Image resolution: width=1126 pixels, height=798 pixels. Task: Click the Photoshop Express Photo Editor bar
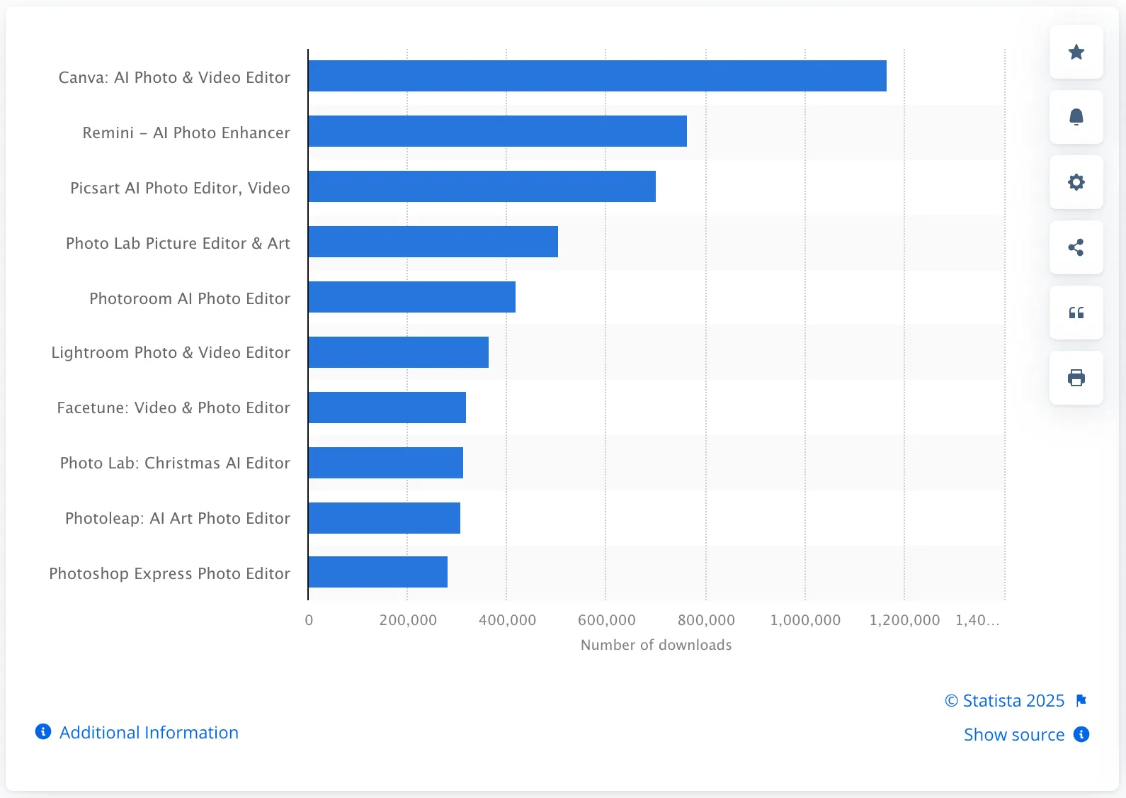[377, 572]
